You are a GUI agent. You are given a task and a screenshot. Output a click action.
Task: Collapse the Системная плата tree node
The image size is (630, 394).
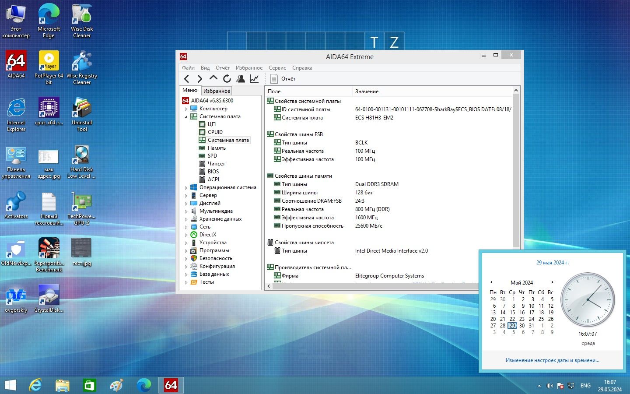tap(186, 117)
